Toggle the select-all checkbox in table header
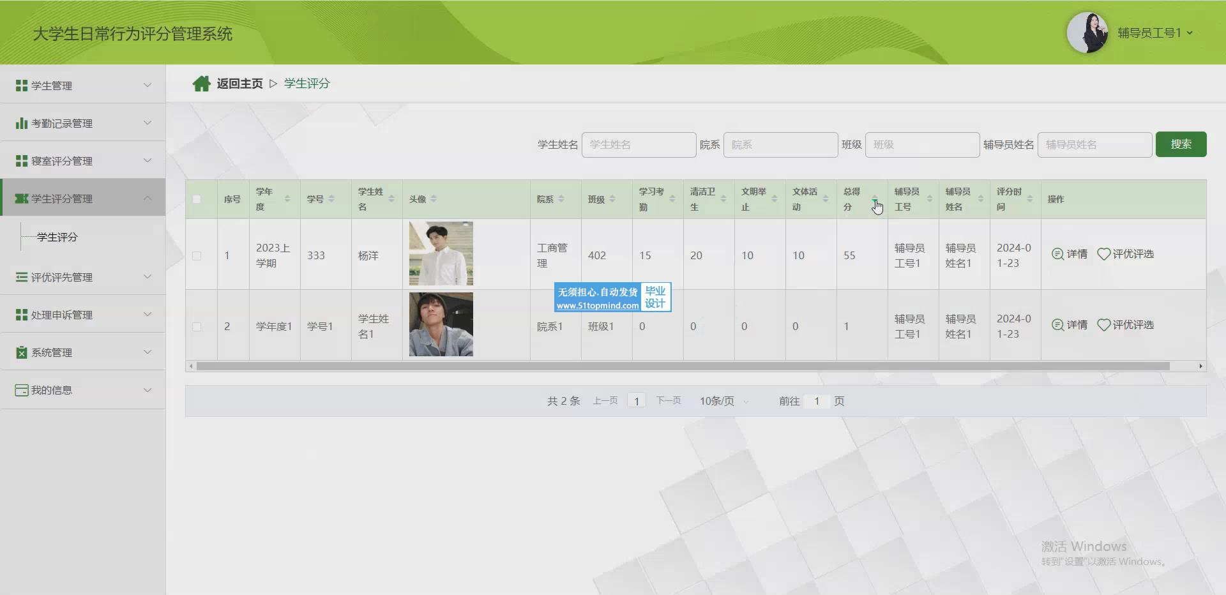Viewport: 1226px width, 595px height. [197, 199]
